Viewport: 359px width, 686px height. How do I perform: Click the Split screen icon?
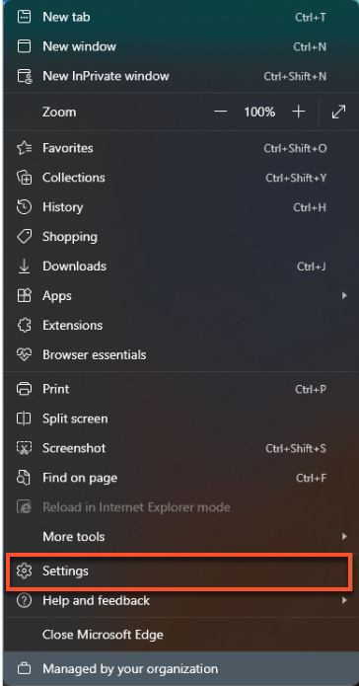coord(24,419)
